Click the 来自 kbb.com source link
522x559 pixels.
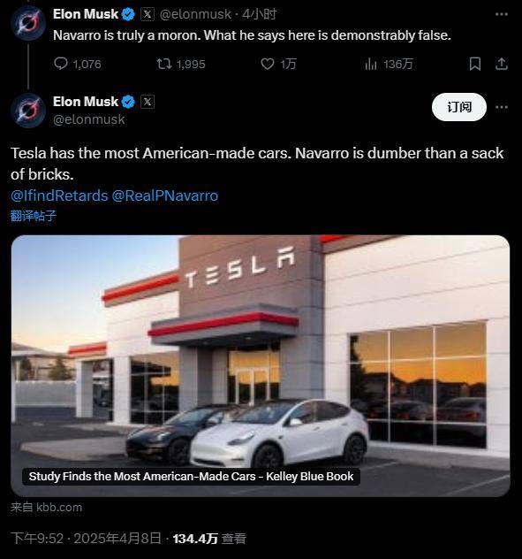click(x=46, y=507)
